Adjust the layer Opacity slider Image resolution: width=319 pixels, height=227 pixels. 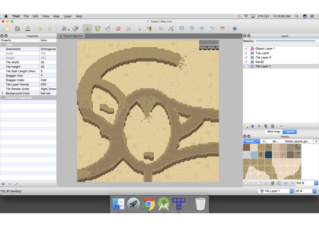286,41
